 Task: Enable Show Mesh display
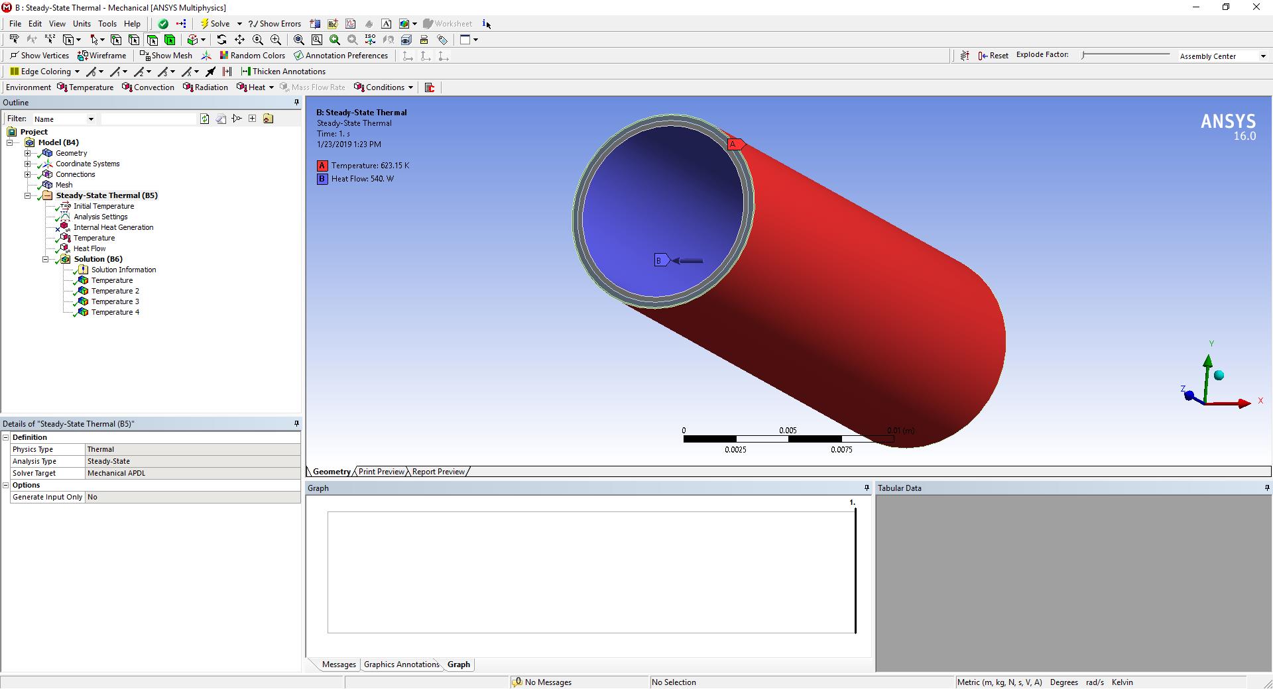pyautogui.click(x=166, y=56)
